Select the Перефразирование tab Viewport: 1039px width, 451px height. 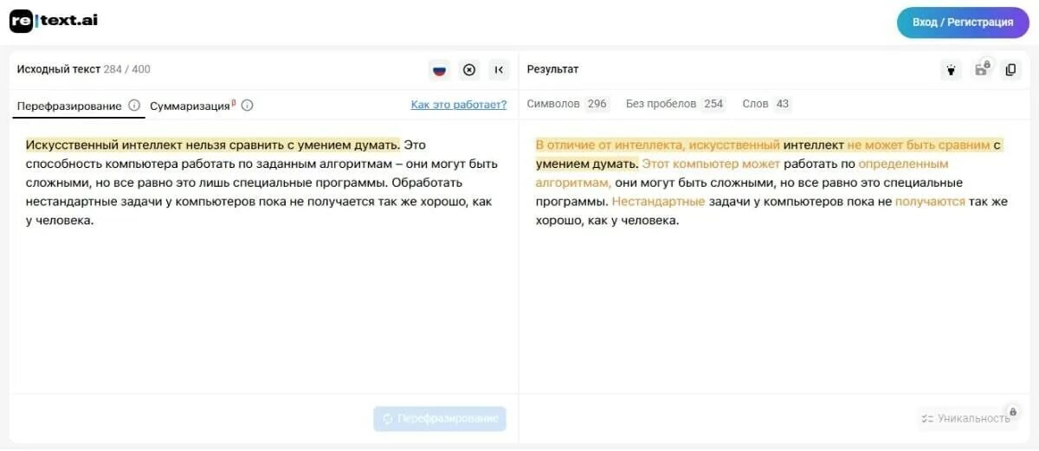click(69, 106)
